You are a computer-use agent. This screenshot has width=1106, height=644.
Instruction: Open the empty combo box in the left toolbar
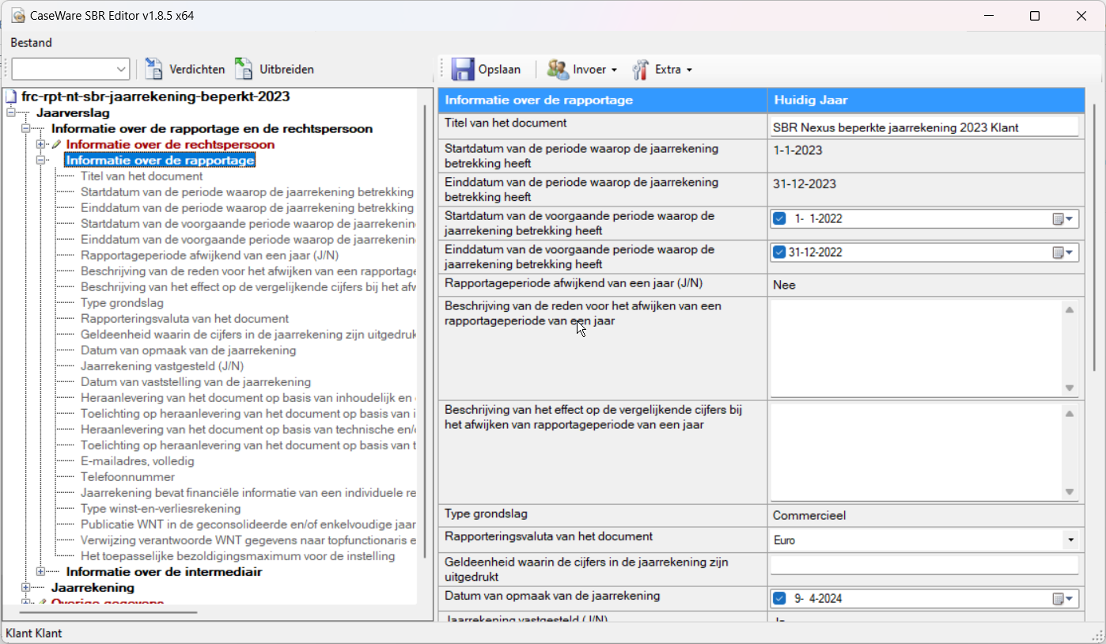70,70
